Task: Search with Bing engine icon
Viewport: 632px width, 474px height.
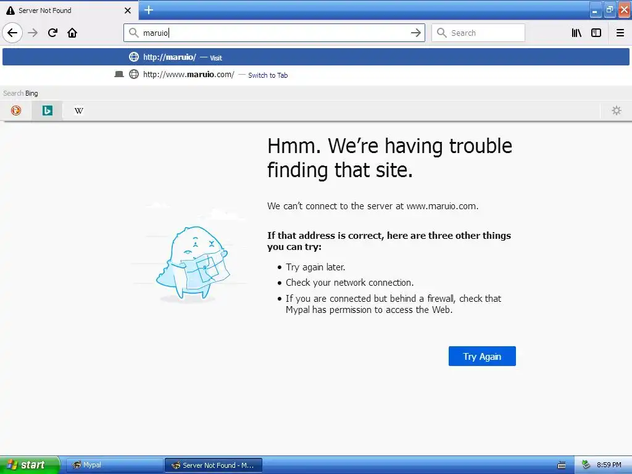Action: pyautogui.click(x=47, y=110)
